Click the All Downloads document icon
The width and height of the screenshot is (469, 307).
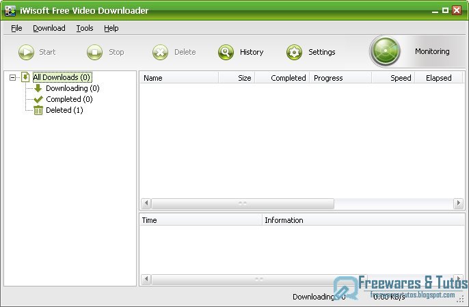(25, 77)
